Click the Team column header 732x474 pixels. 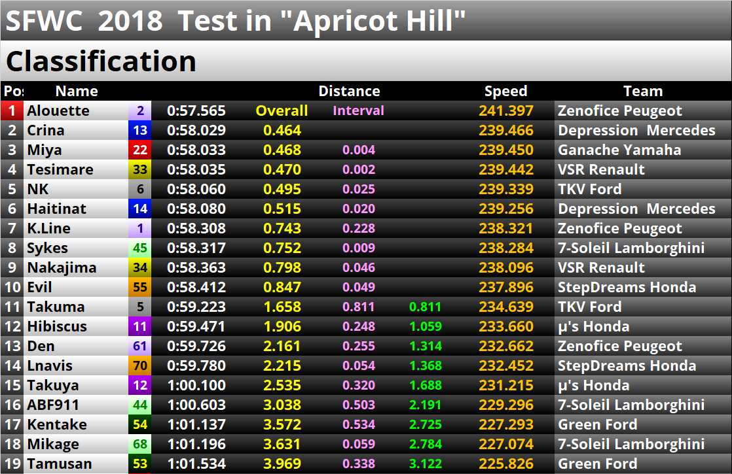643,91
